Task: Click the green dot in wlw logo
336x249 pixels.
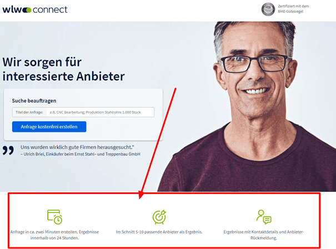Action: click(28, 10)
